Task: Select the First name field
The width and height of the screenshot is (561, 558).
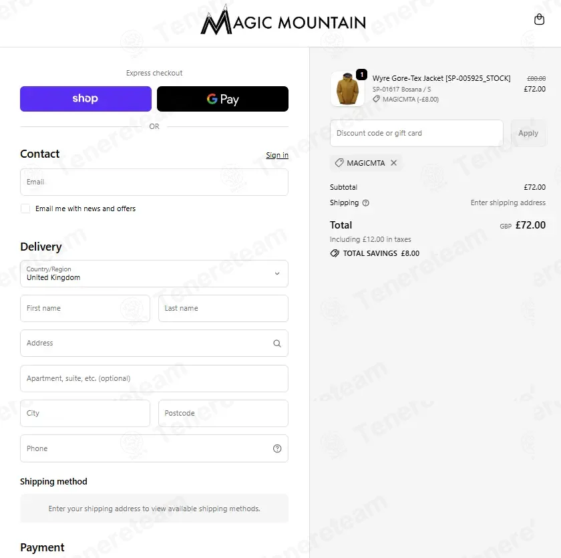Action: pos(85,309)
